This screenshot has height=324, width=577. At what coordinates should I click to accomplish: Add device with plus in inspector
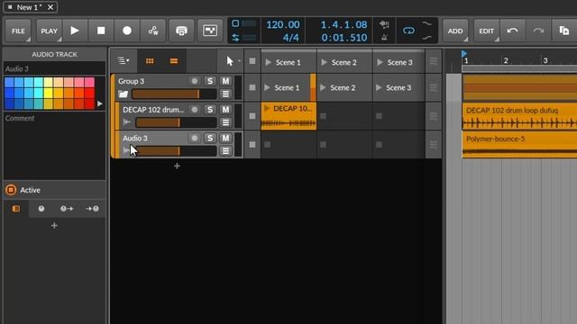point(54,226)
